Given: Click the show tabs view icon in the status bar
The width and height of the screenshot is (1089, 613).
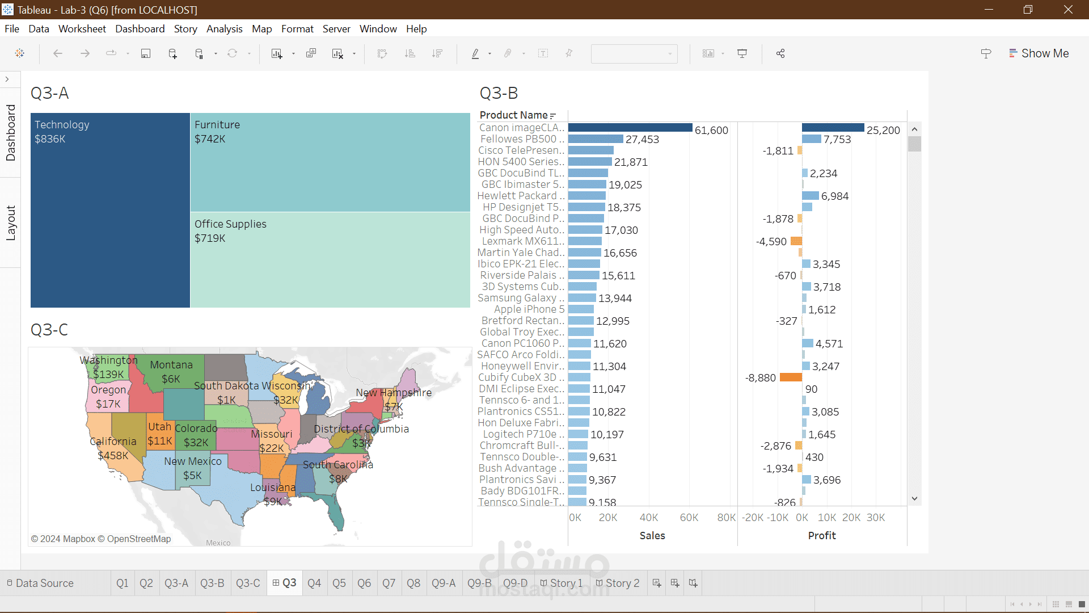Looking at the screenshot, I should [x=1082, y=604].
